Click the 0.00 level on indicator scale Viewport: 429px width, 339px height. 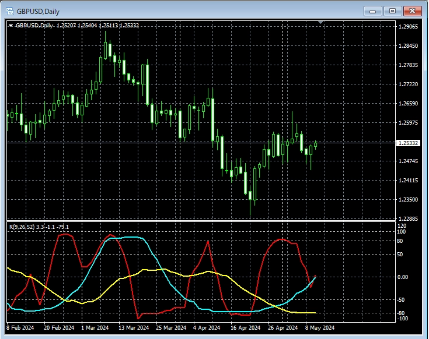tap(403, 277)
